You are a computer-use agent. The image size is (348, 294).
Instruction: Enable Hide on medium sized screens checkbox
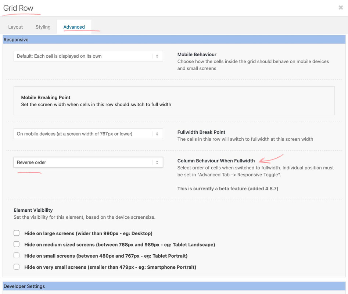(17, 244)
